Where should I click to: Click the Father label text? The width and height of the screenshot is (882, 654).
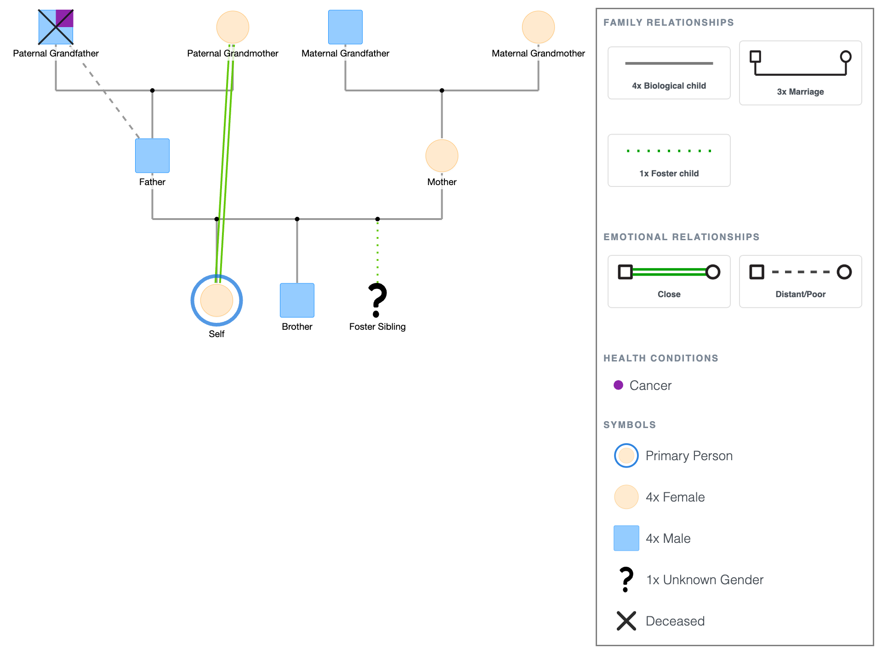click(152, 182)
